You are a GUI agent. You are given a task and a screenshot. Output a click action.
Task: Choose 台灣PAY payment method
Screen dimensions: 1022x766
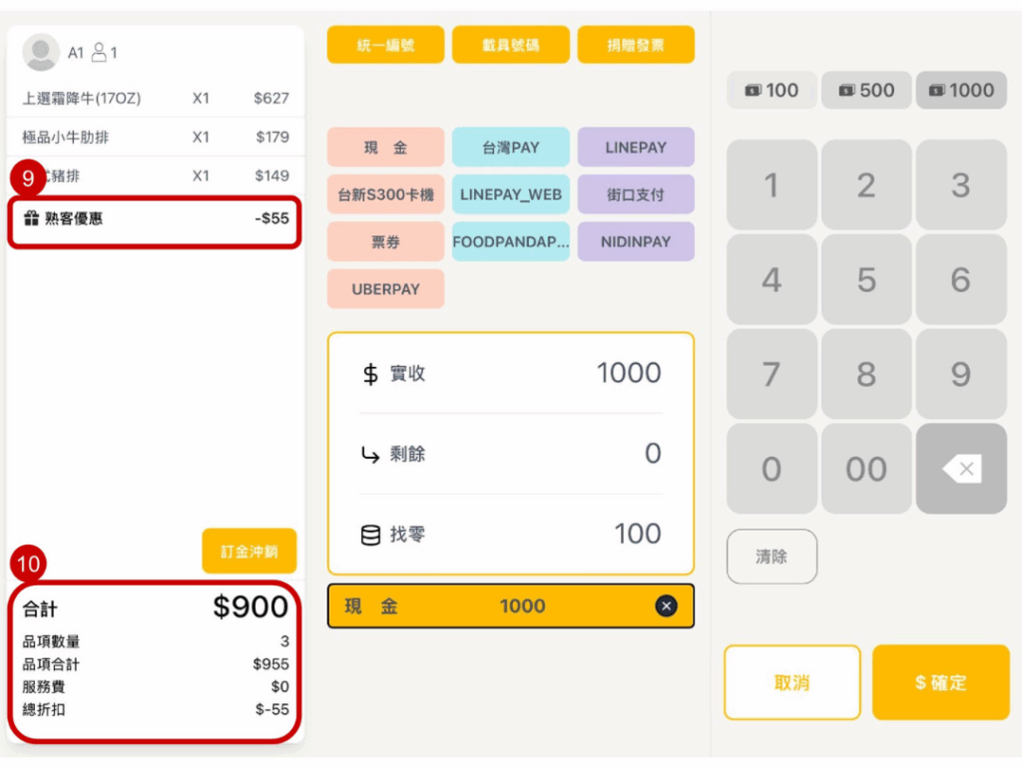click(510, 148)
